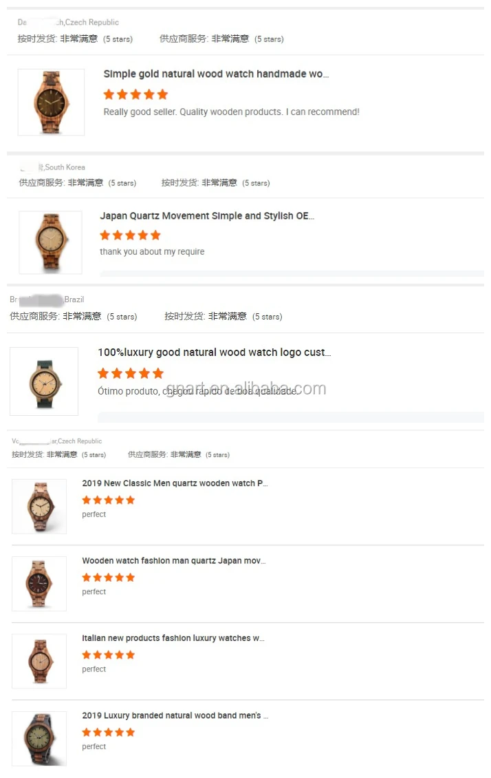This screenshot has width=491, height=778.
Task: Click the Japan Quartz Movement watch thumbnail
Action: (x=50, y=242)
